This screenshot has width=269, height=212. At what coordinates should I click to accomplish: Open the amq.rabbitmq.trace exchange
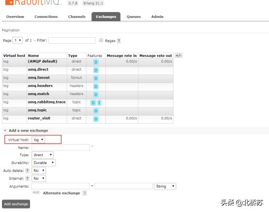[47, 102]
